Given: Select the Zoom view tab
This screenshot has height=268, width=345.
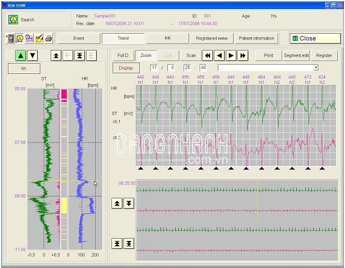Looking at the screenshot, I should (146, 55).
